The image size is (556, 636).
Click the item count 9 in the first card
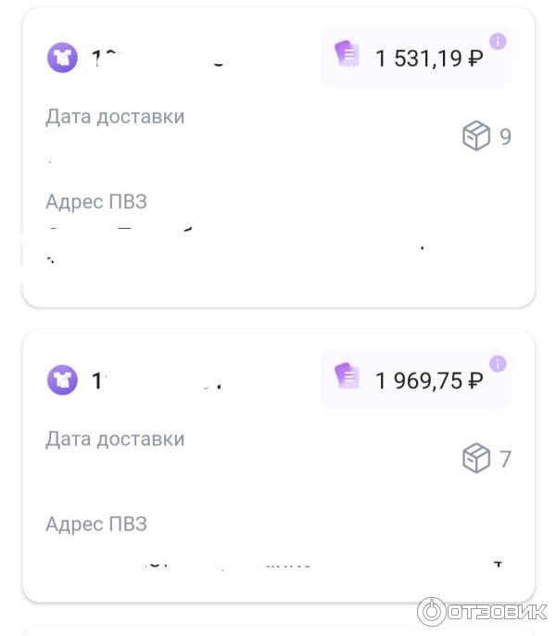pyautogui.click(x=505, y=137)
